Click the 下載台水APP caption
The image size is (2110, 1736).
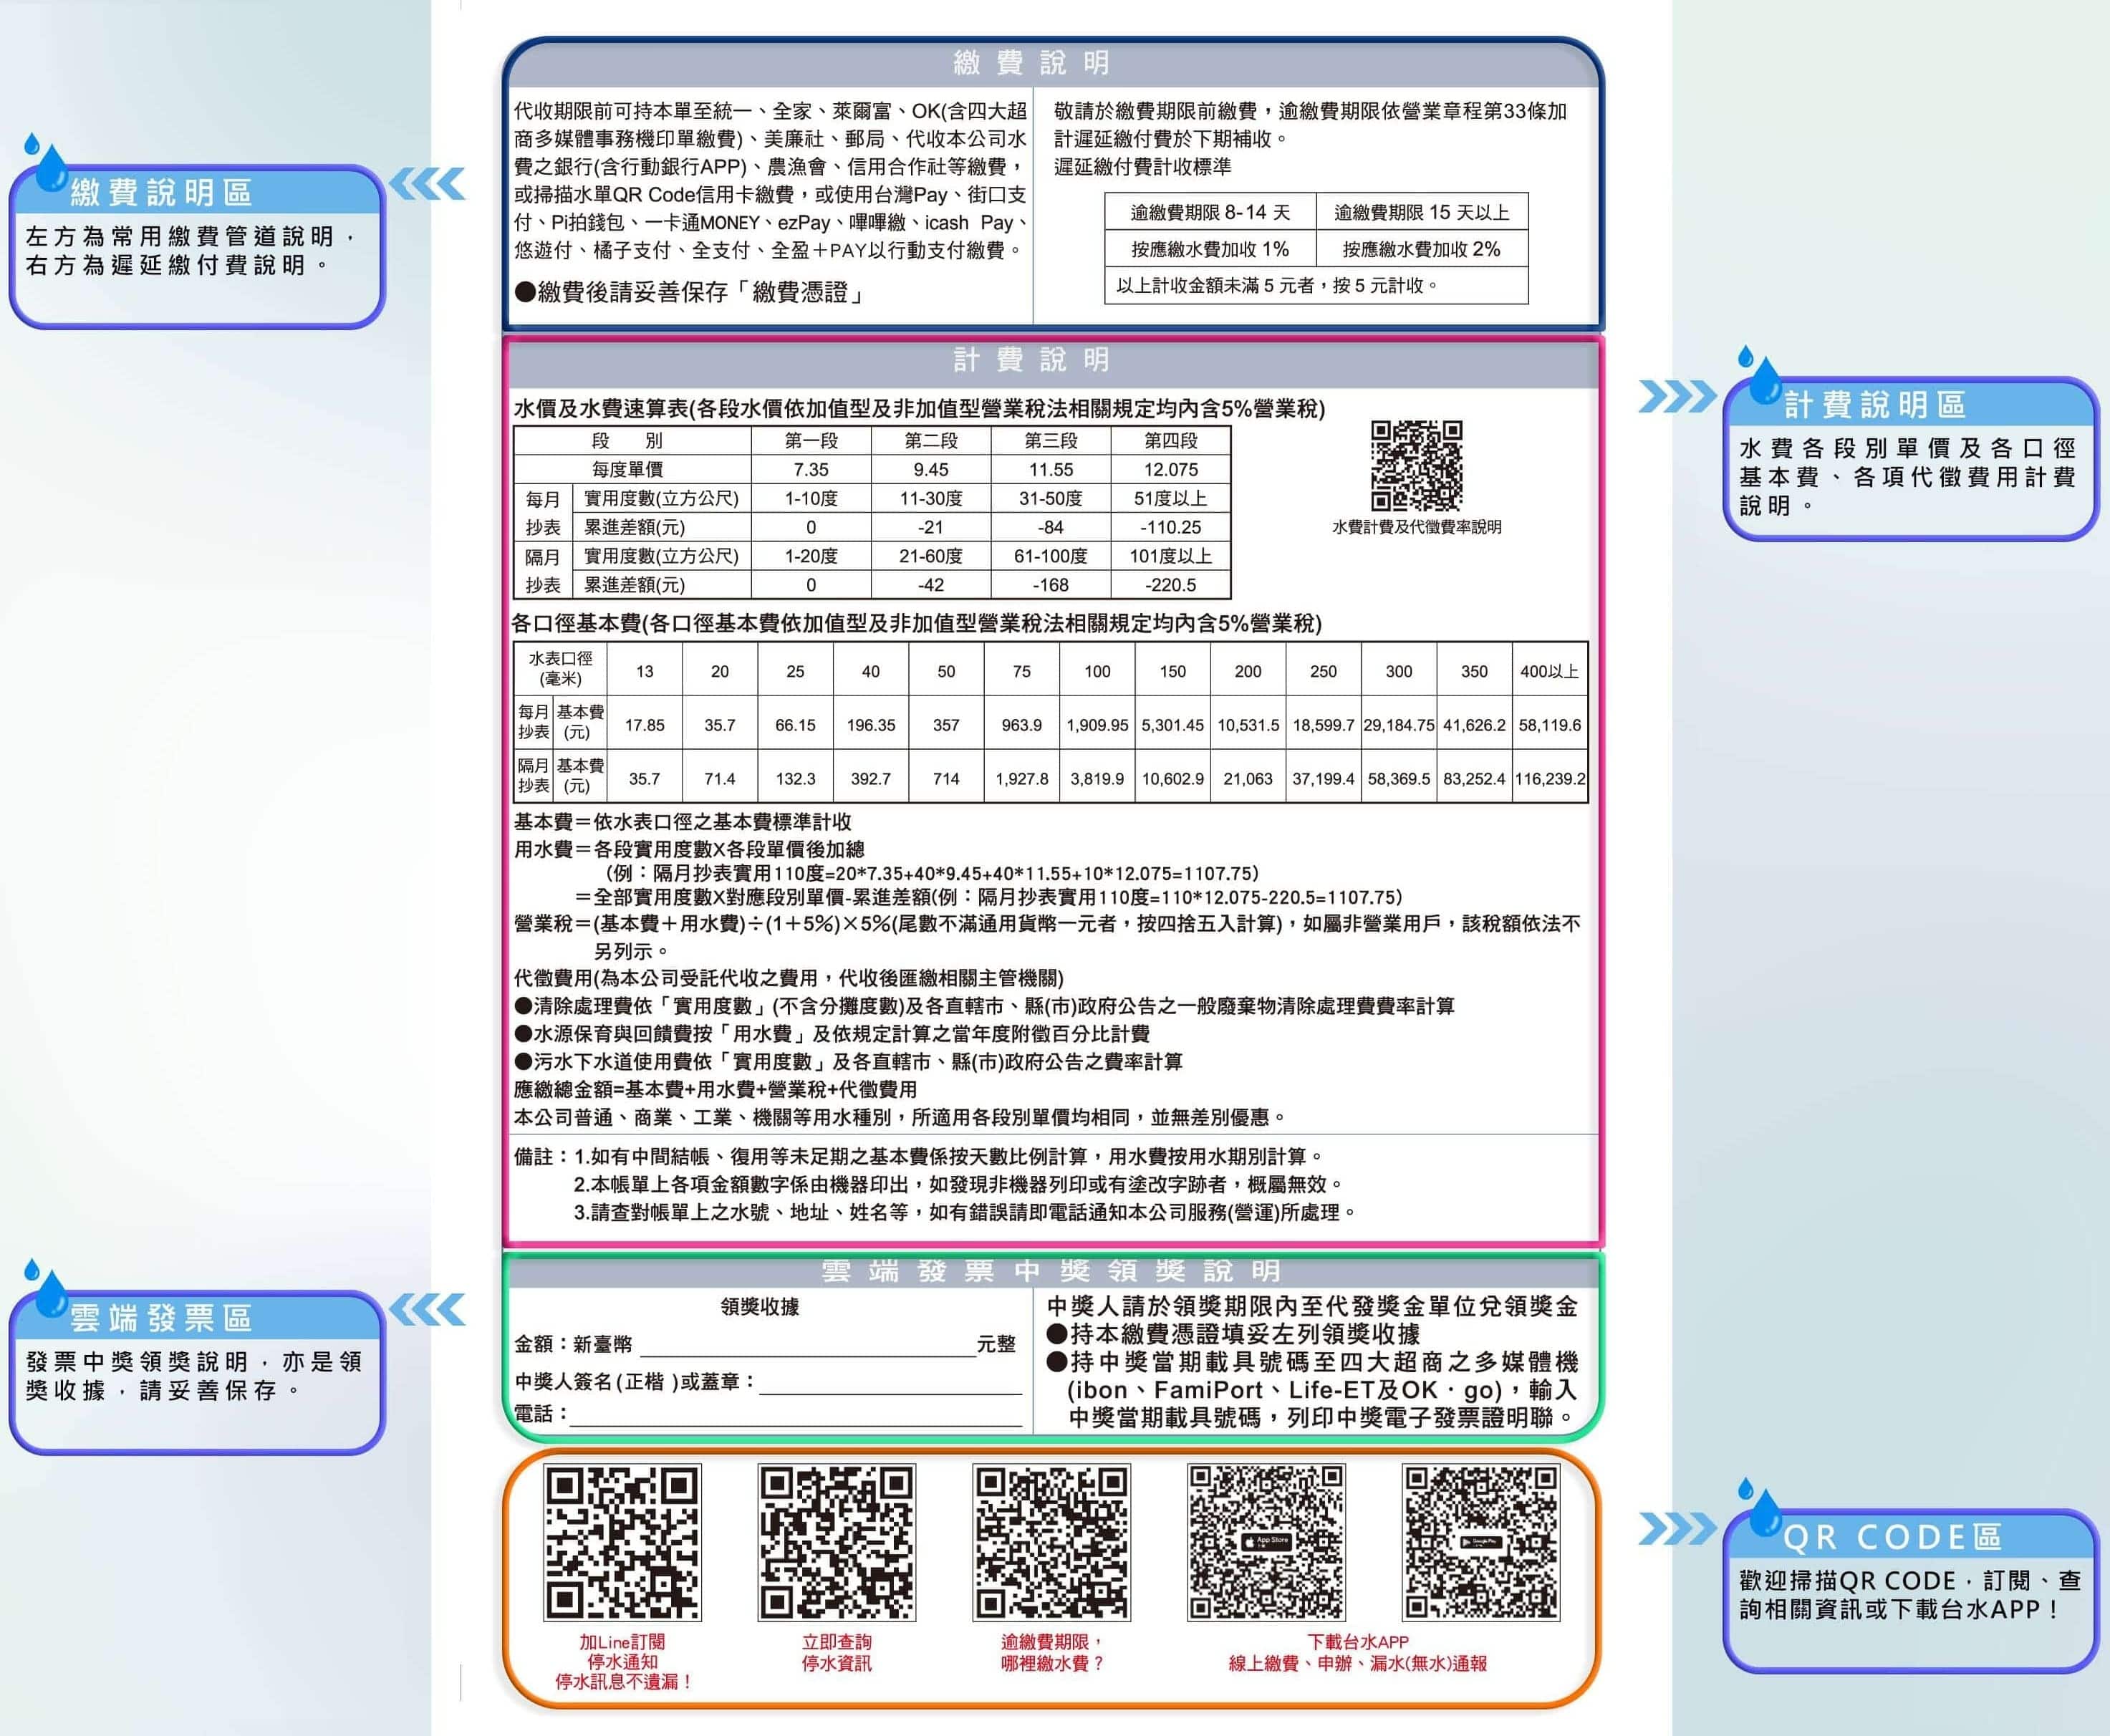[x=1358, y=1642]
